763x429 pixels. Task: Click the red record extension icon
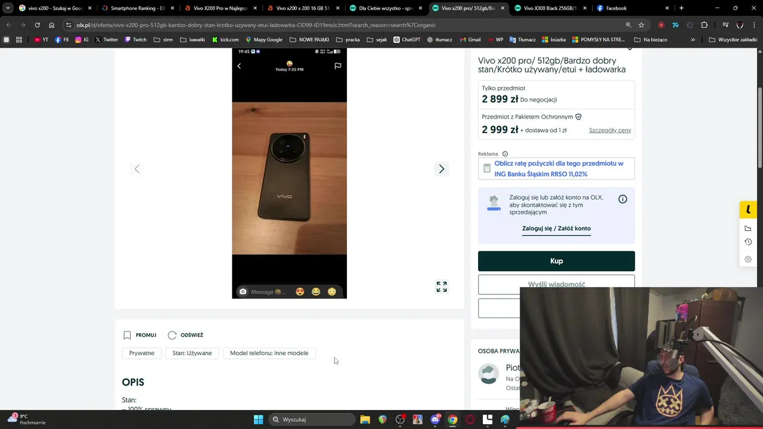coord(661,25)
